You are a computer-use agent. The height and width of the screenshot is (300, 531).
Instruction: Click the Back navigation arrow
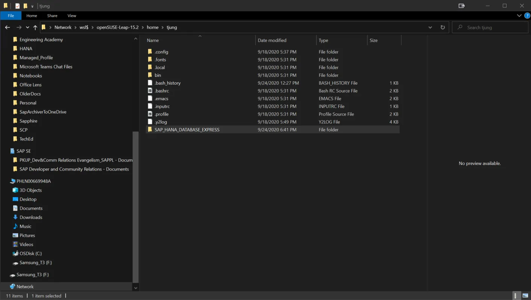click(x=8, y=27)
